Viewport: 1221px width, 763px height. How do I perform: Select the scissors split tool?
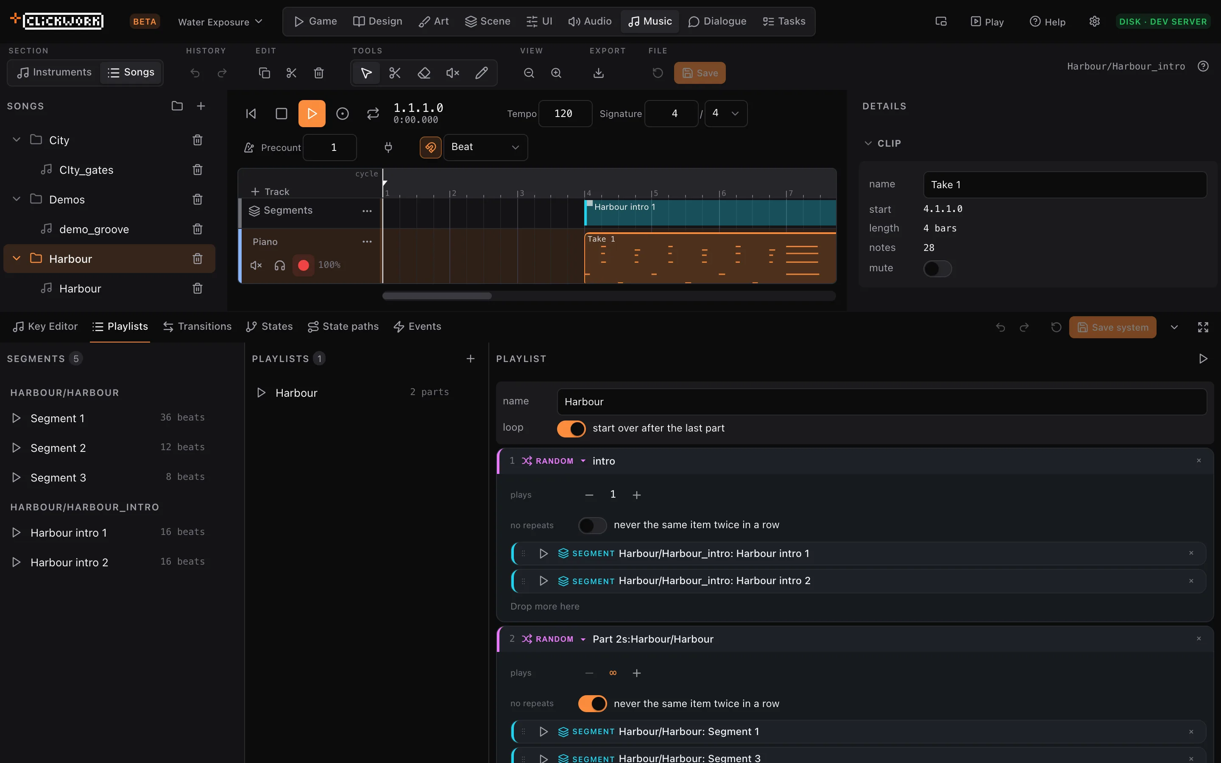pyautogui.click(x=395, y=73)
